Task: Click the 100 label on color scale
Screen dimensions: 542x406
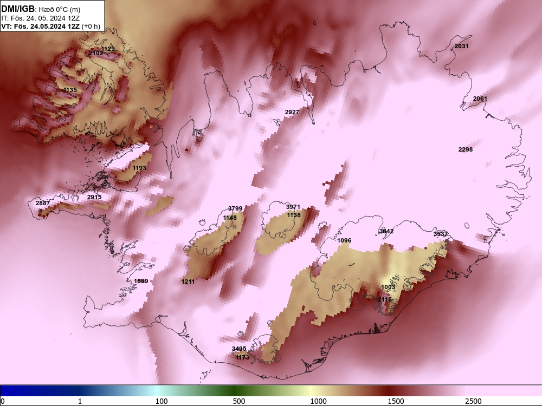Action: (x=162, y=401)
